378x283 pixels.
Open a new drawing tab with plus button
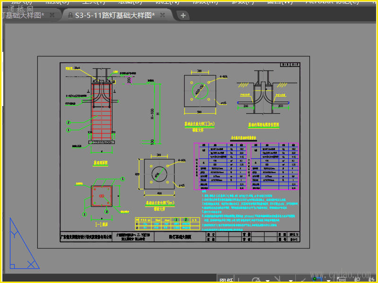183,16
